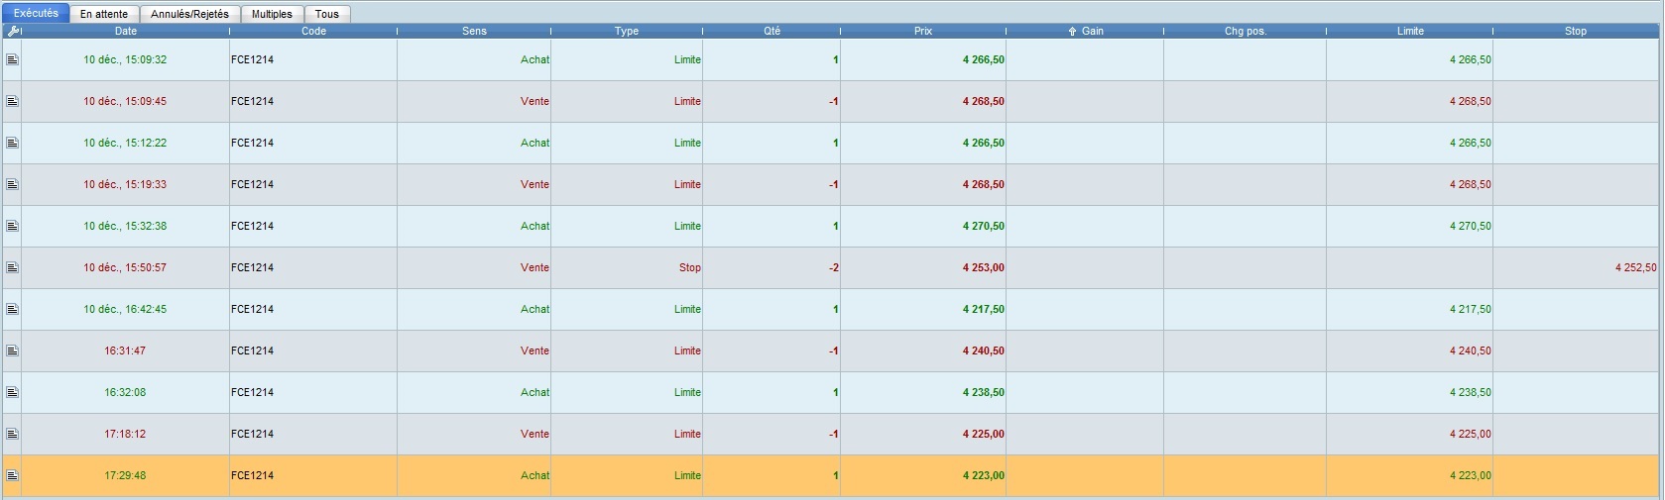Switch to the En attente tab
1665x500 pixels.
[104, 14]
